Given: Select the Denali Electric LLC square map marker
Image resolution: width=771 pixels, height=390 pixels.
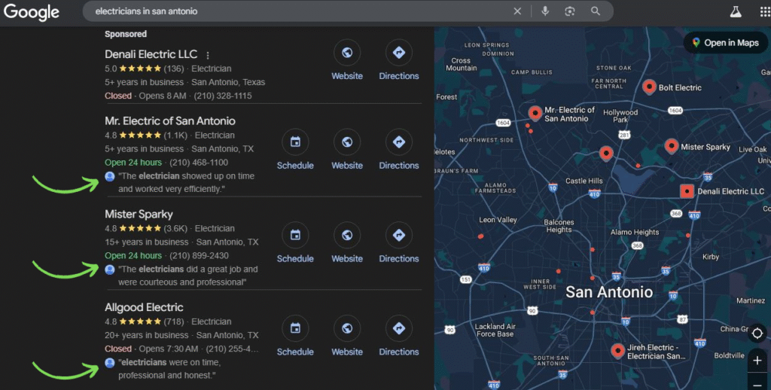Looking at the screenshot, I should (687, 191).
